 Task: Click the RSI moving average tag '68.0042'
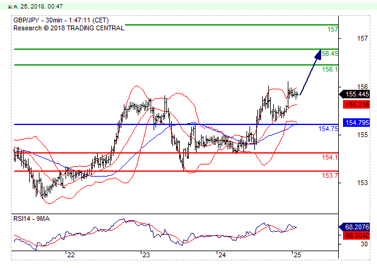click(356, 235)
